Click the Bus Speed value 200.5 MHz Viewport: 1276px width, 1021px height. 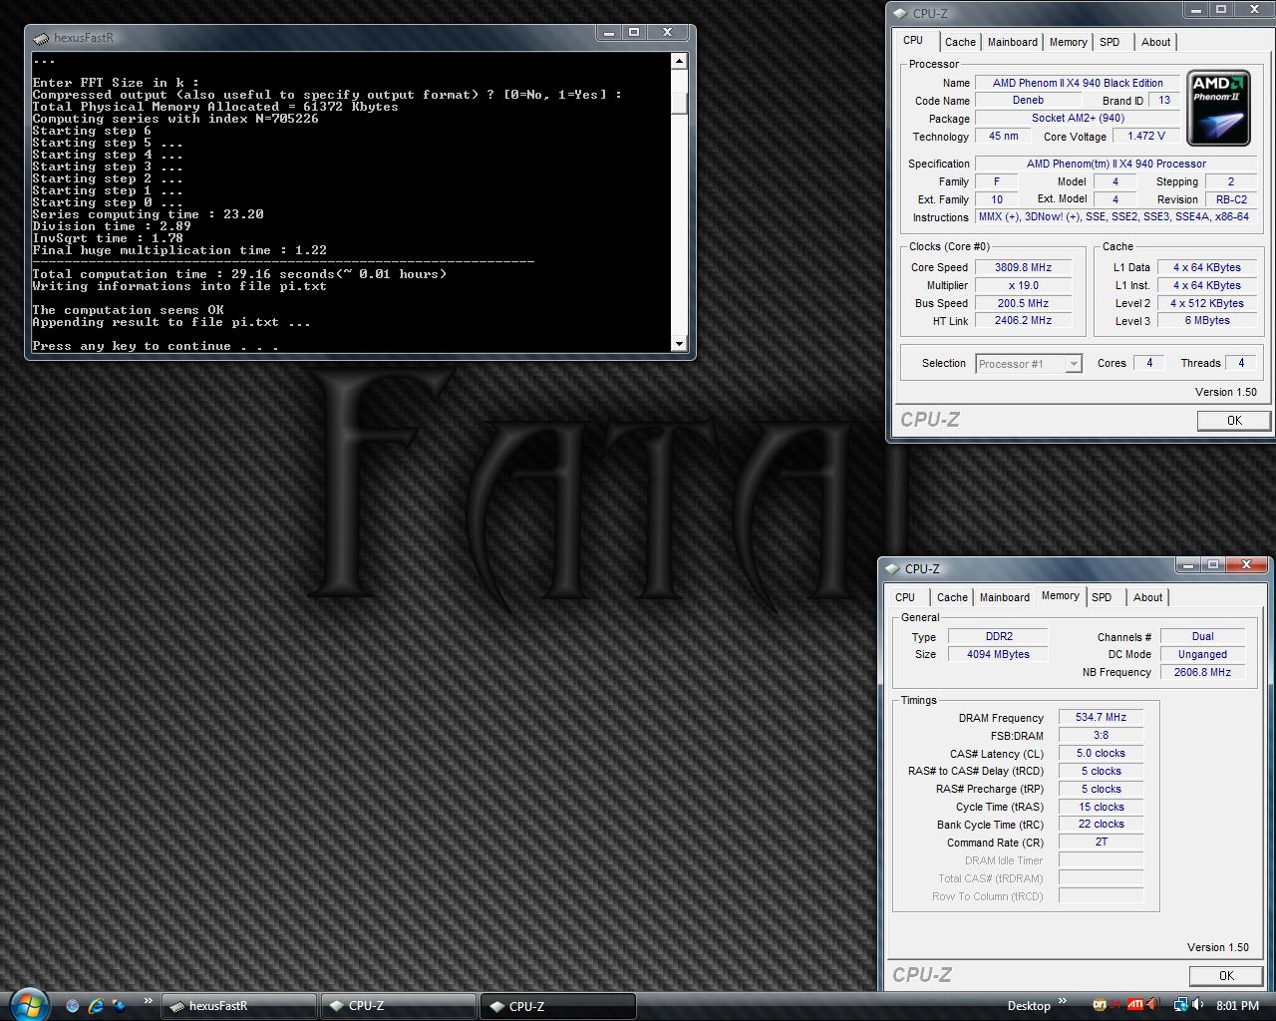coord(1023,303)
